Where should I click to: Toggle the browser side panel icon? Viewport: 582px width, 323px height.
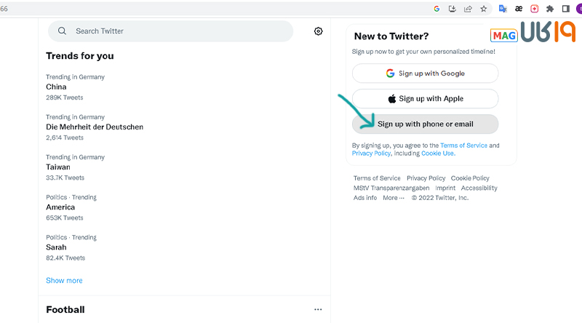[x=565, y=9]
